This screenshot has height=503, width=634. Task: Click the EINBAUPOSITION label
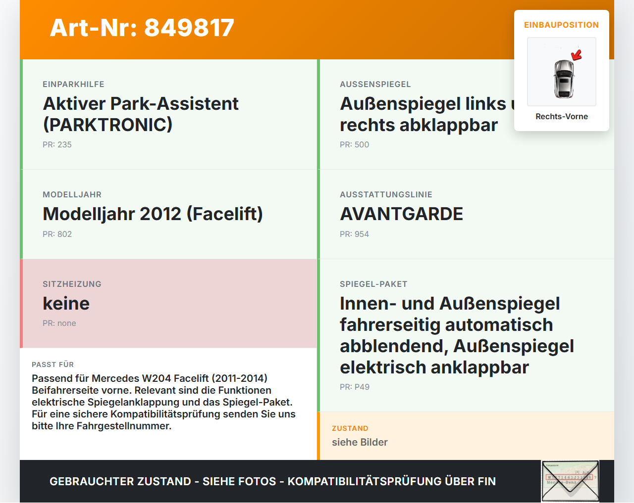coord(562,25)
